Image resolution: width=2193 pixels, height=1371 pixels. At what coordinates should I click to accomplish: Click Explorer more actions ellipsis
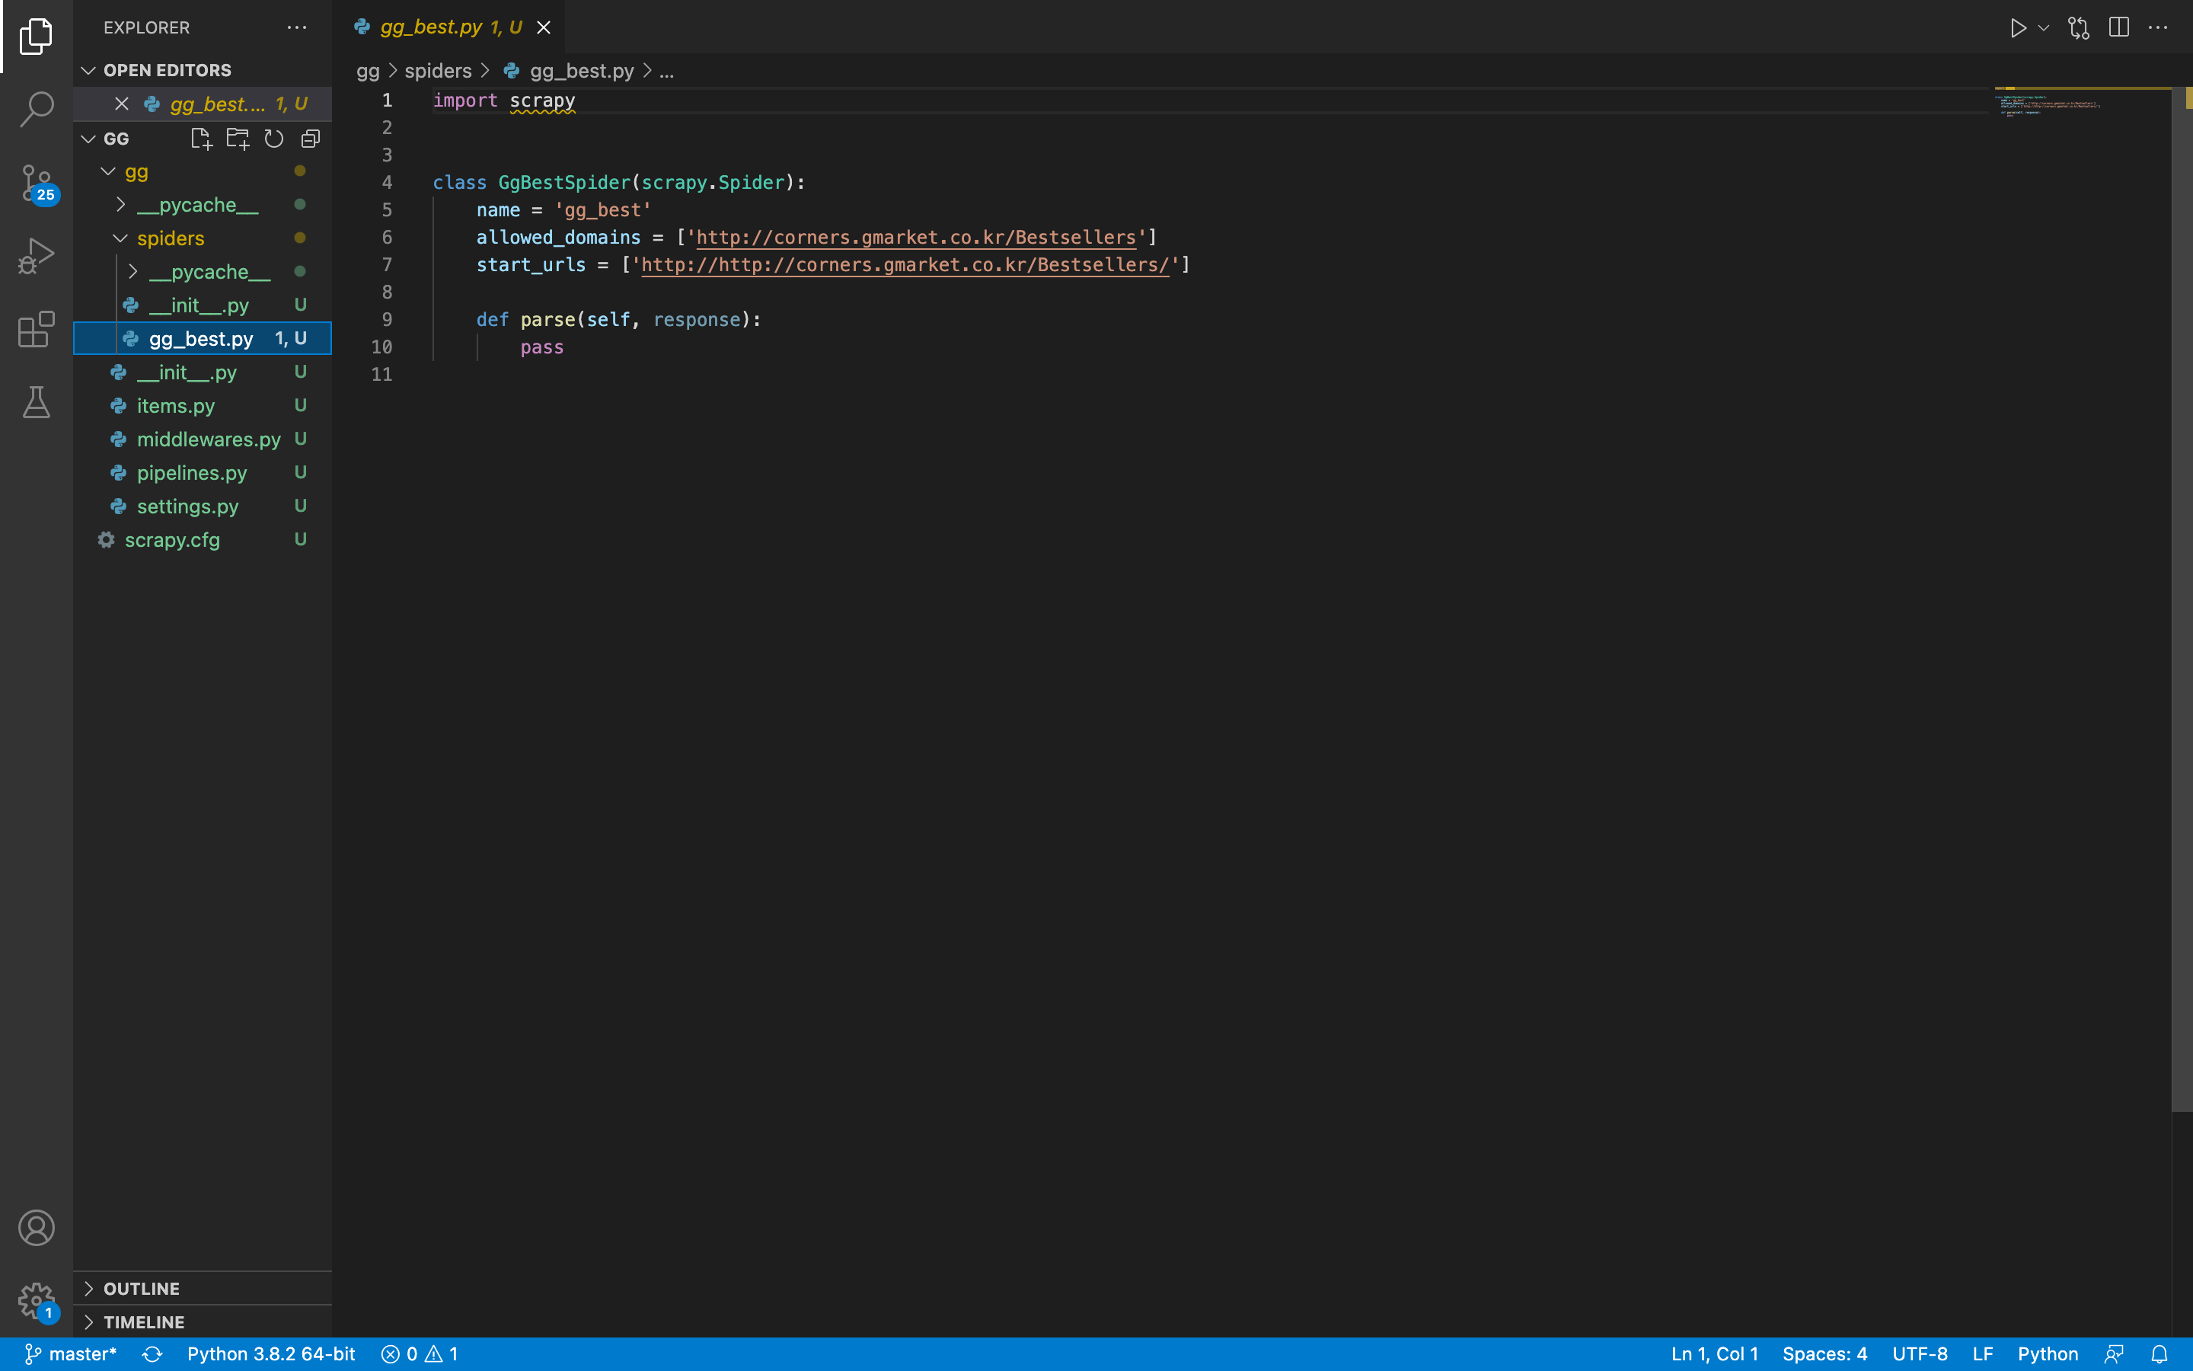296,27
